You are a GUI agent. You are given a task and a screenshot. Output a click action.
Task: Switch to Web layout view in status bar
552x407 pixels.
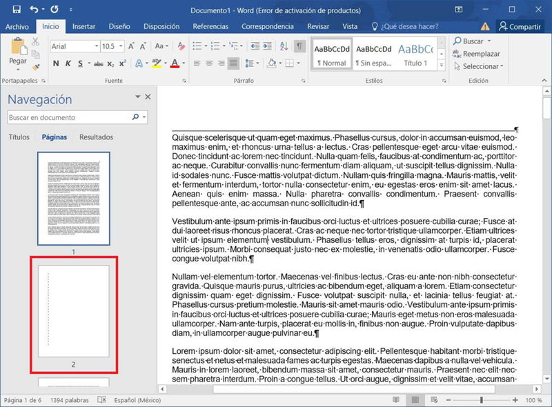(x=433, y=399)
